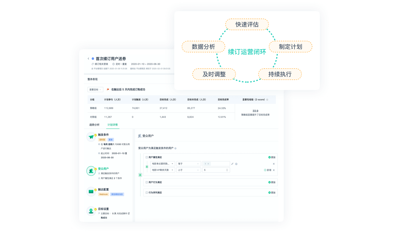
Task: Click the 快速评估 node in the cycle diagram
Action: point(247,24)
